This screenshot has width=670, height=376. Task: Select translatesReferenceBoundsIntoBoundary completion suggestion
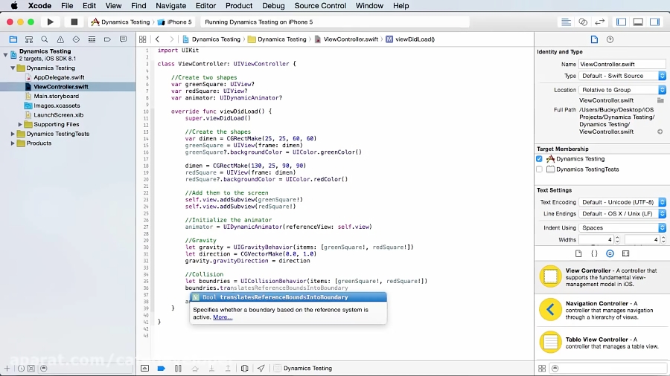point(288,297)
